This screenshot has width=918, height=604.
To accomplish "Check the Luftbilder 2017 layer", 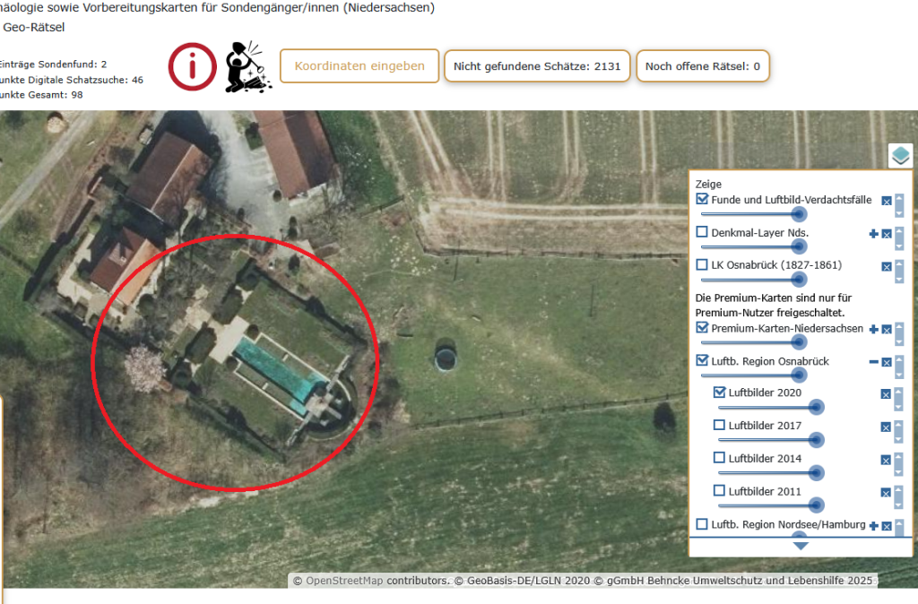I will click(x=720, y=426).
